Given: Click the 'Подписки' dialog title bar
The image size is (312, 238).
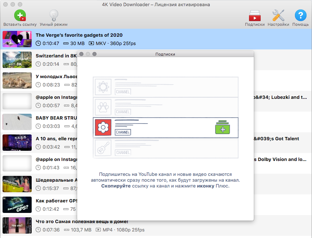Looking at the screenshot, I should [165, 54].
